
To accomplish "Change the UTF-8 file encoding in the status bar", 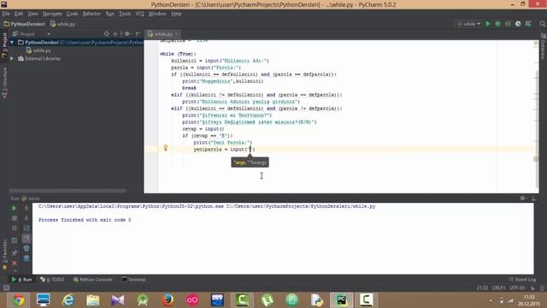I will pos(517,287).
